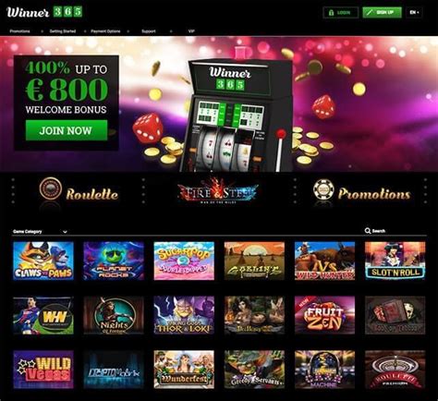Click the Join Now button
Image resolution: width=438 pixels, height=401 pixels.
(x=67, y=130)
